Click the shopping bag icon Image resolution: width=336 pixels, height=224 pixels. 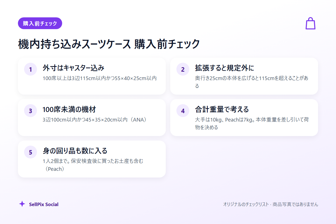pyautogui.click(x=310, y=23)
